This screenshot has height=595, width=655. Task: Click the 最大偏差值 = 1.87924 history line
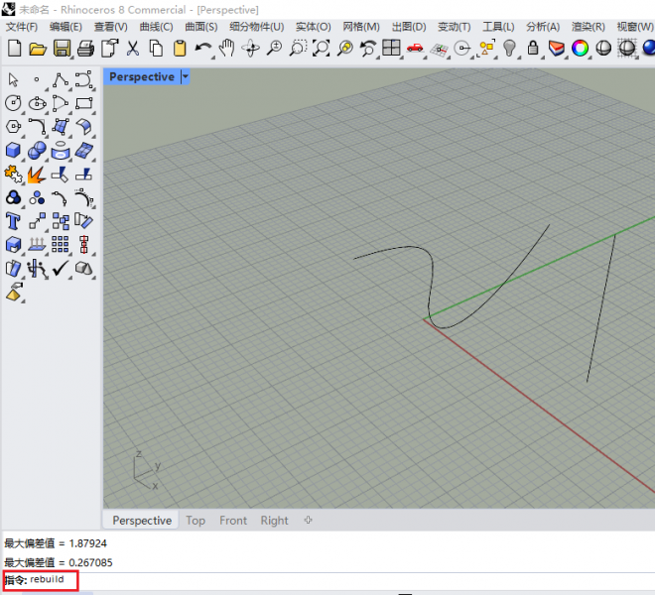point(56,543)
